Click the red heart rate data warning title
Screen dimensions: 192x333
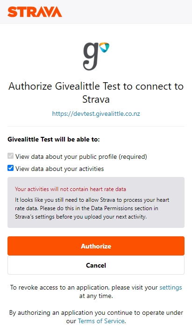pyautogui.click(x=70, y=189)
